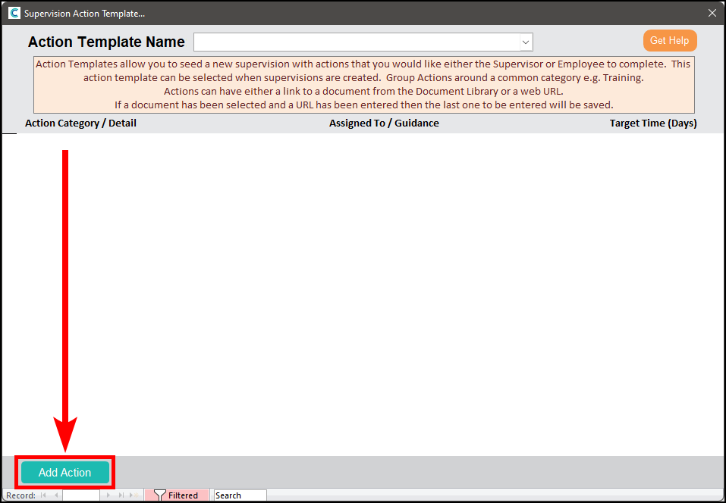
Task: Click the Target Time (Days) column header
Action: click(652, 123)
